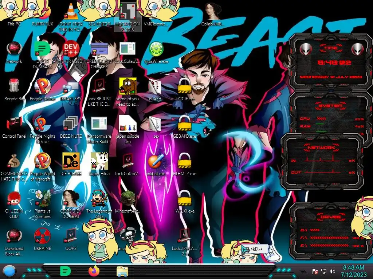Open the network tray icon
Screen dimensions: 373x279
click(x=324, y=271)
